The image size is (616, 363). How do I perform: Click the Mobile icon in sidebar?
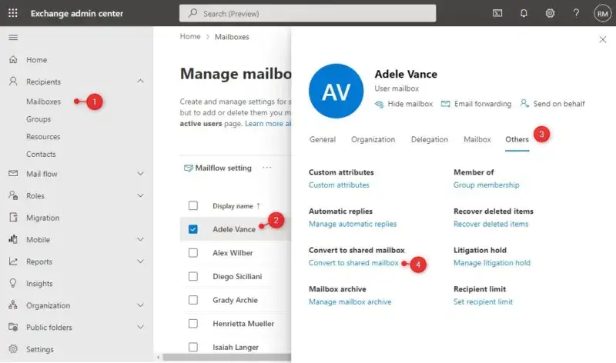pyautogui.click(x=13, y=239)
